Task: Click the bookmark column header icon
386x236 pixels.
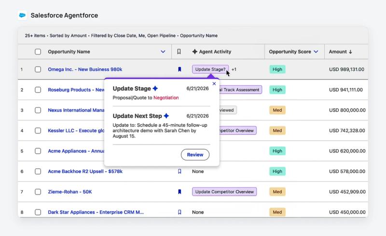Action: [179, 52]
